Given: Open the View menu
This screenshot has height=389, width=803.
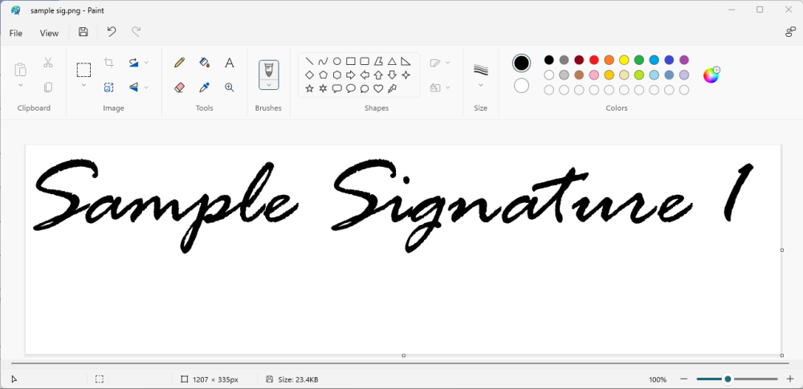Looking at the screenshot, I should point(49,33).
